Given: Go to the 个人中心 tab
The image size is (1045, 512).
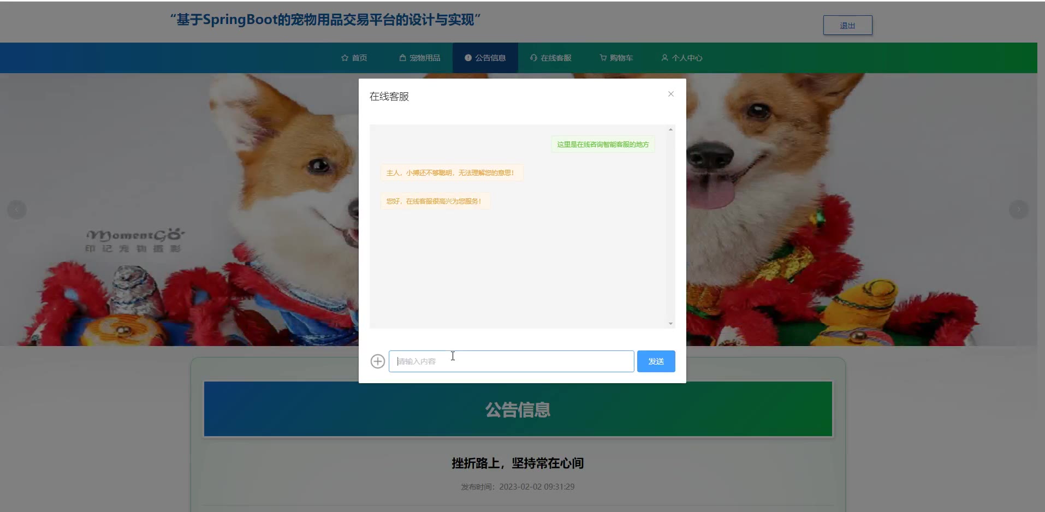Looking at the screenshot, I should [682, 58].
